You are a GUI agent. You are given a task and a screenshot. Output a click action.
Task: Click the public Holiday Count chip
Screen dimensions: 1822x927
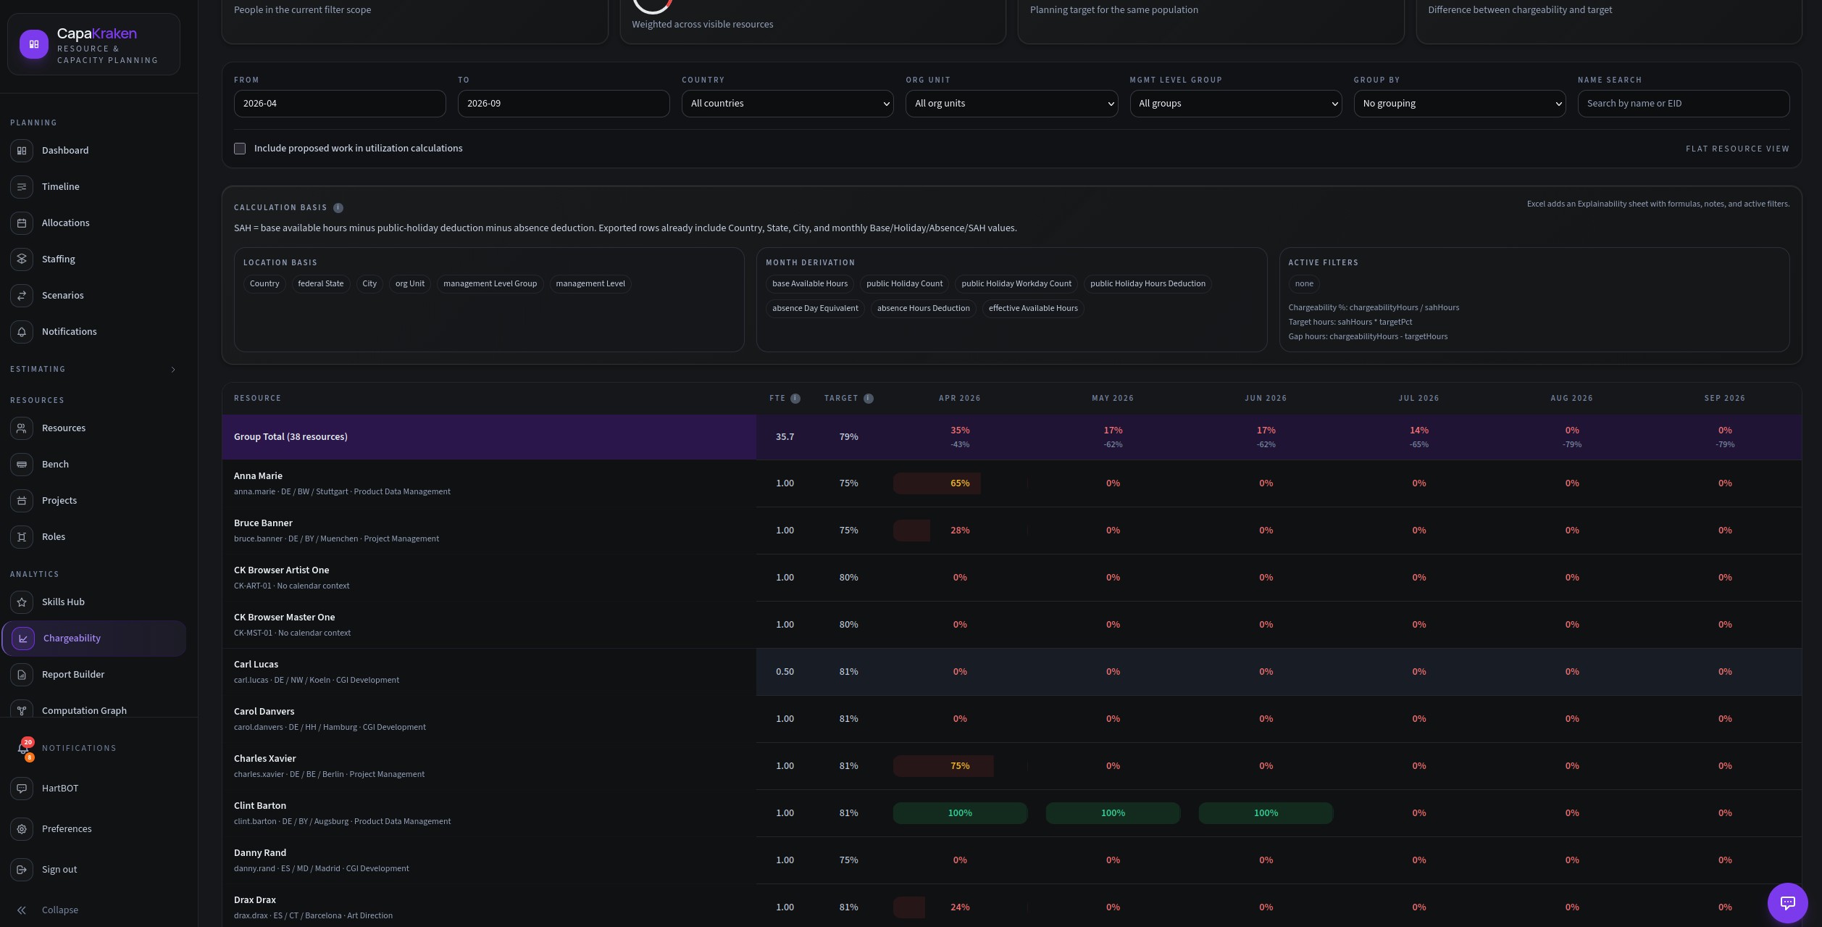[x=904, y=284]
